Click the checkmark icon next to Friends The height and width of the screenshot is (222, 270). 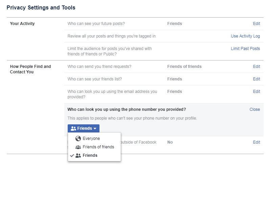(72, 155)
